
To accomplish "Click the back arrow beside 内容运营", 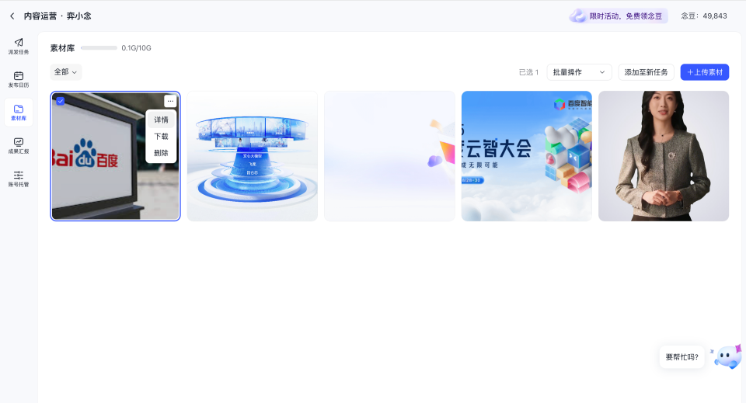I will 12,16.
